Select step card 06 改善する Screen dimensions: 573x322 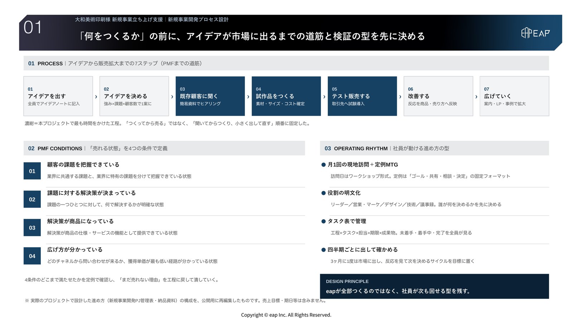coord(438,96)
